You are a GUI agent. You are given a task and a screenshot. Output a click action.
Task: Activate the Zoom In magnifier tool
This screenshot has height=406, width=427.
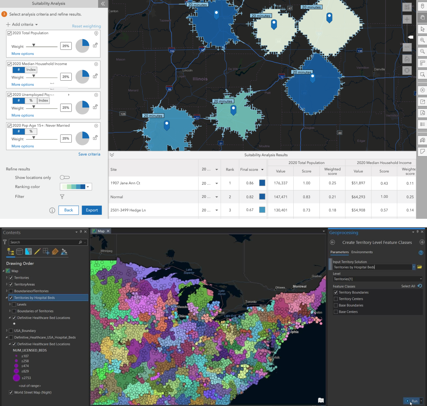pyautogui.click(x=422, y=41)
